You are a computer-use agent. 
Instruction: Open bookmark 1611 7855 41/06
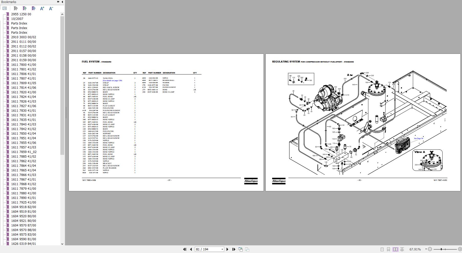[24, 143]
